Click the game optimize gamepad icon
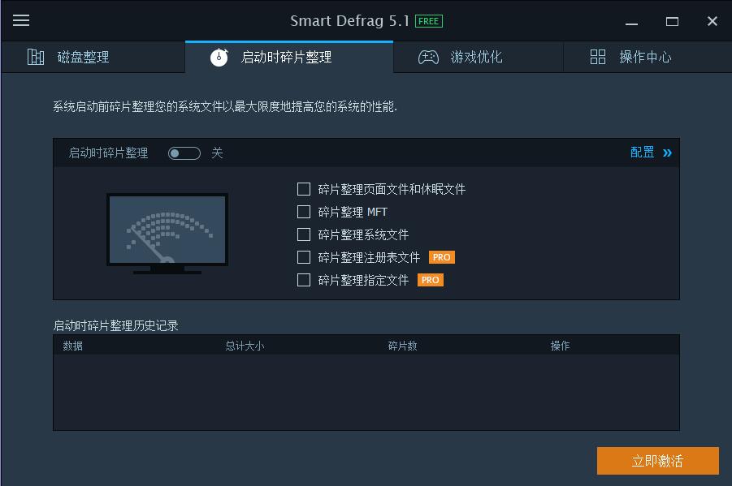Image resolution: width=732 pixels, height=486 pixels. [x=428, y=57]
